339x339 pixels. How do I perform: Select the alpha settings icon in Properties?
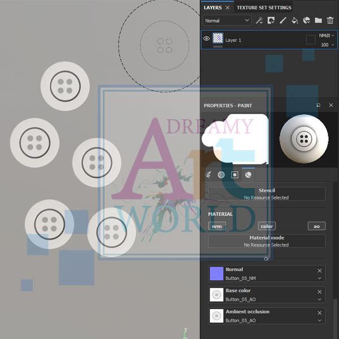(221, 175)
